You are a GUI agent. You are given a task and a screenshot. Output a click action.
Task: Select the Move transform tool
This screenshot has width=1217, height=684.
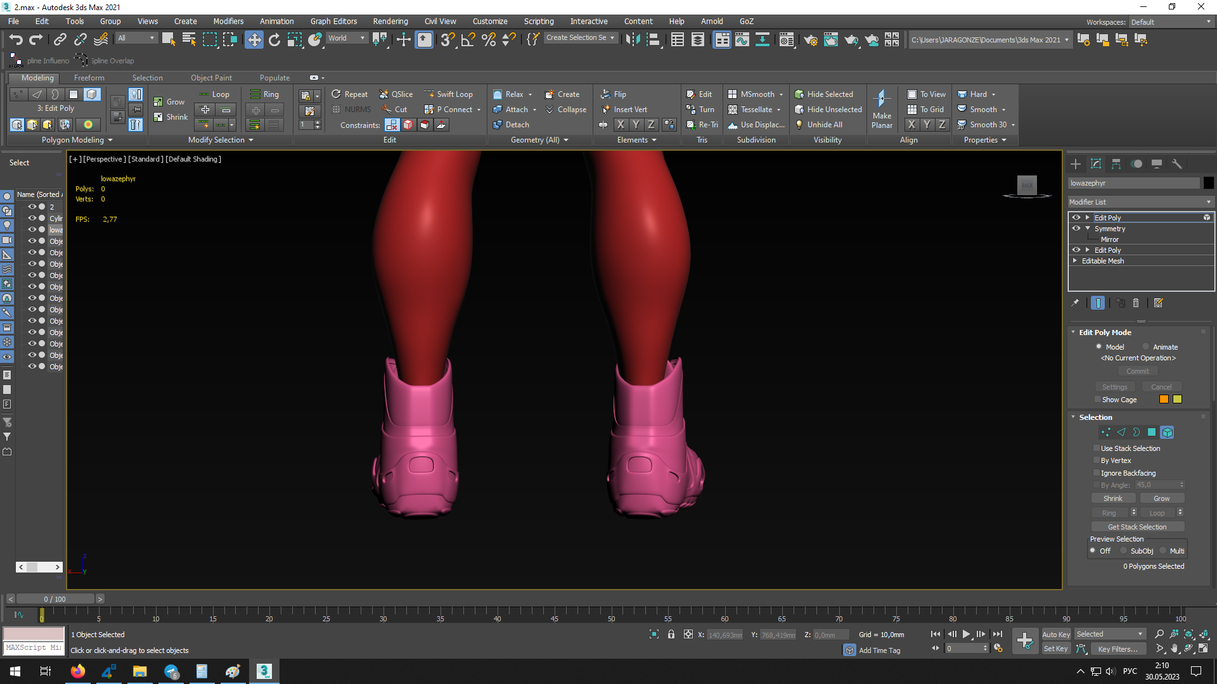[254, 39]
